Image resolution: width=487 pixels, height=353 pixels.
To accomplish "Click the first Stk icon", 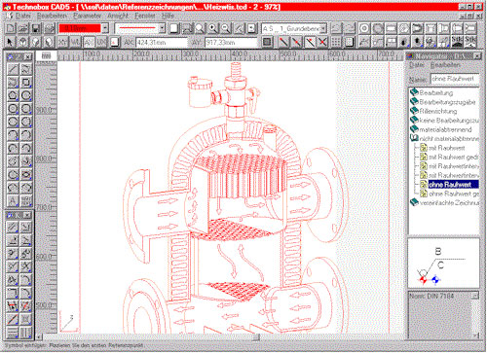I will 457,42.
